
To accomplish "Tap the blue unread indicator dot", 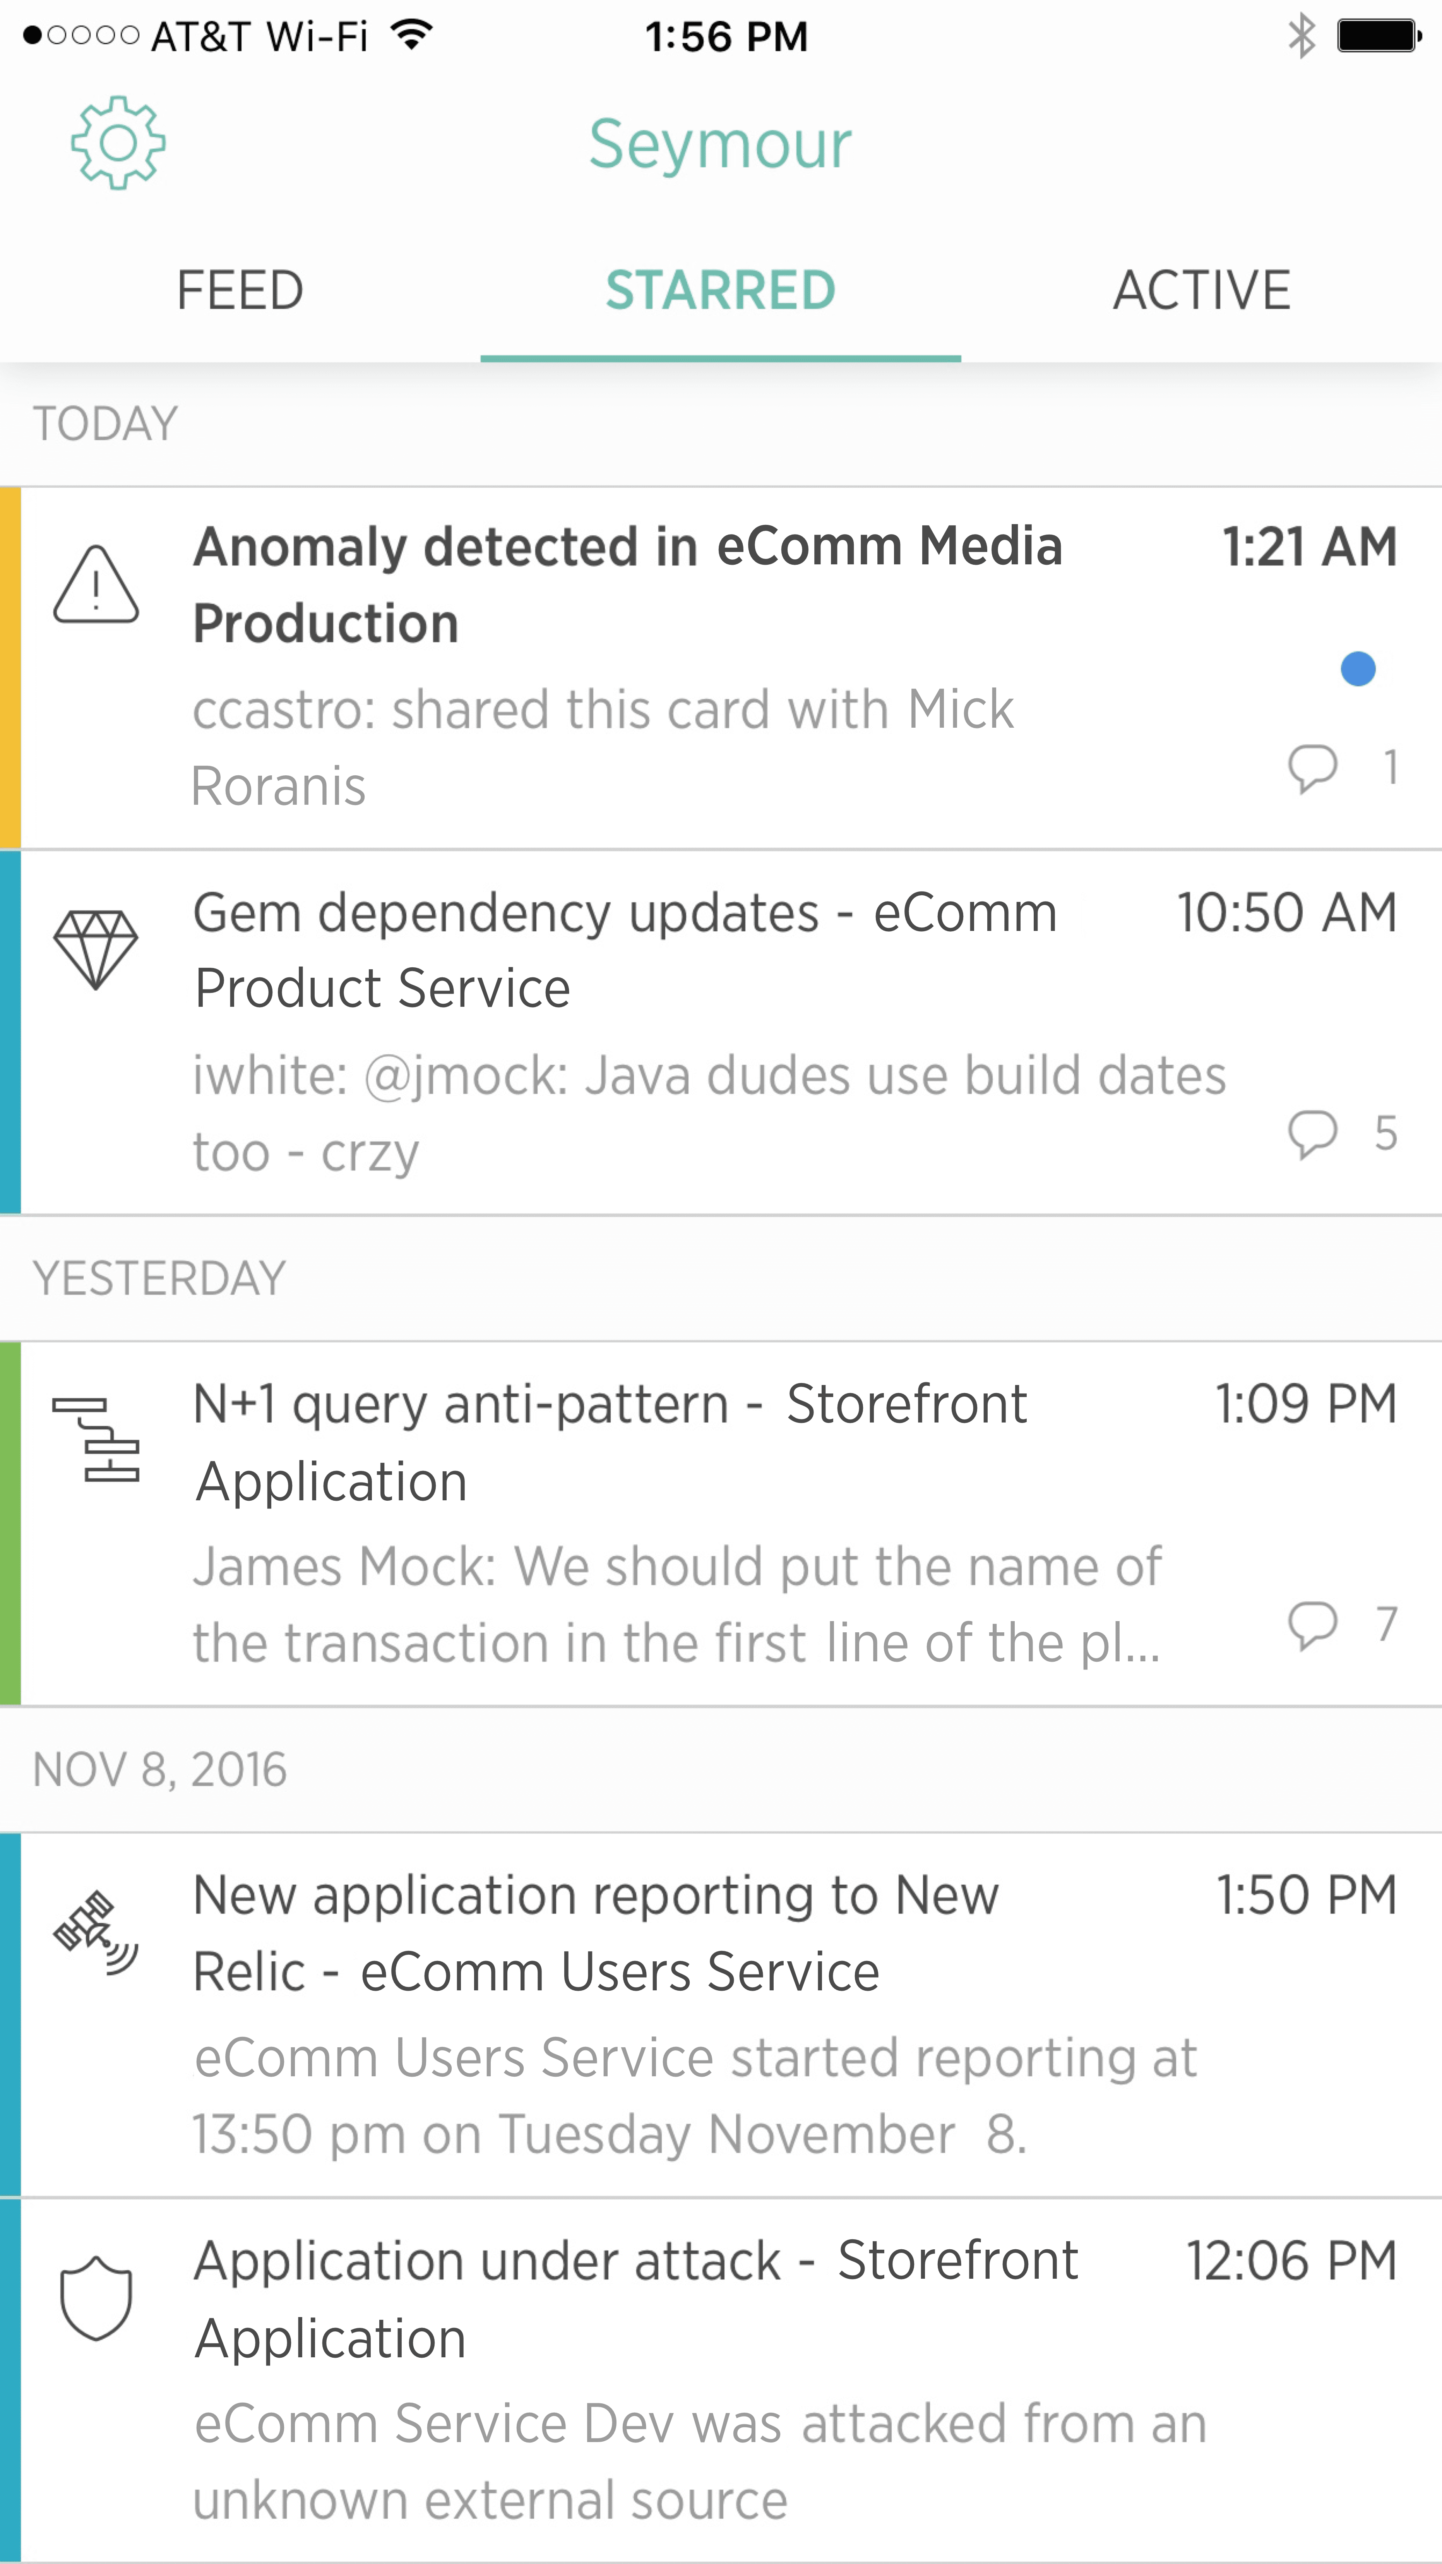I will tap(1357, 669).
